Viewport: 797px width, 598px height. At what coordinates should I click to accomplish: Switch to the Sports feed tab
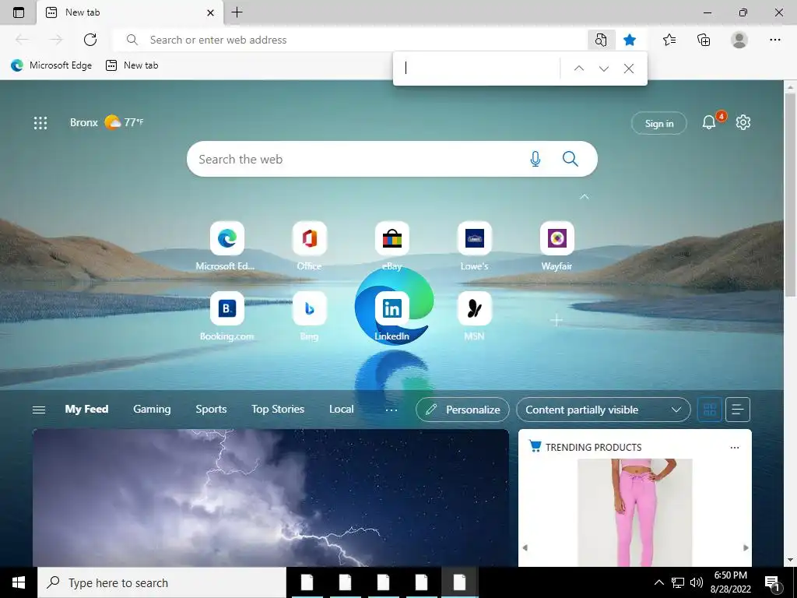[211, 409]
